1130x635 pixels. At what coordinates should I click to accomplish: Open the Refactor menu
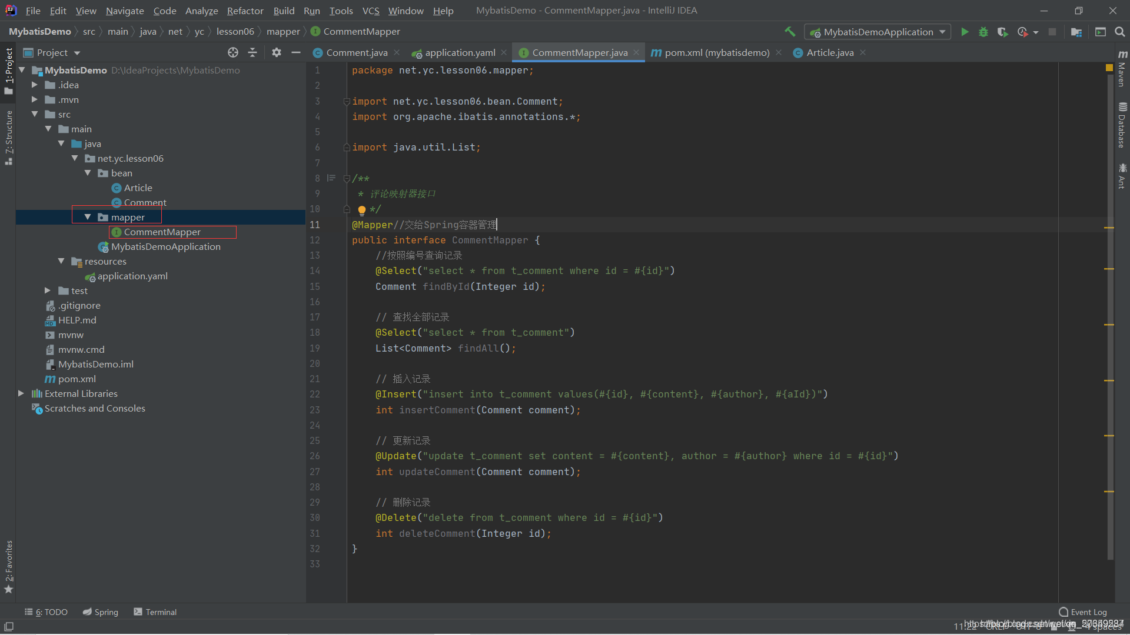(245, 11)
